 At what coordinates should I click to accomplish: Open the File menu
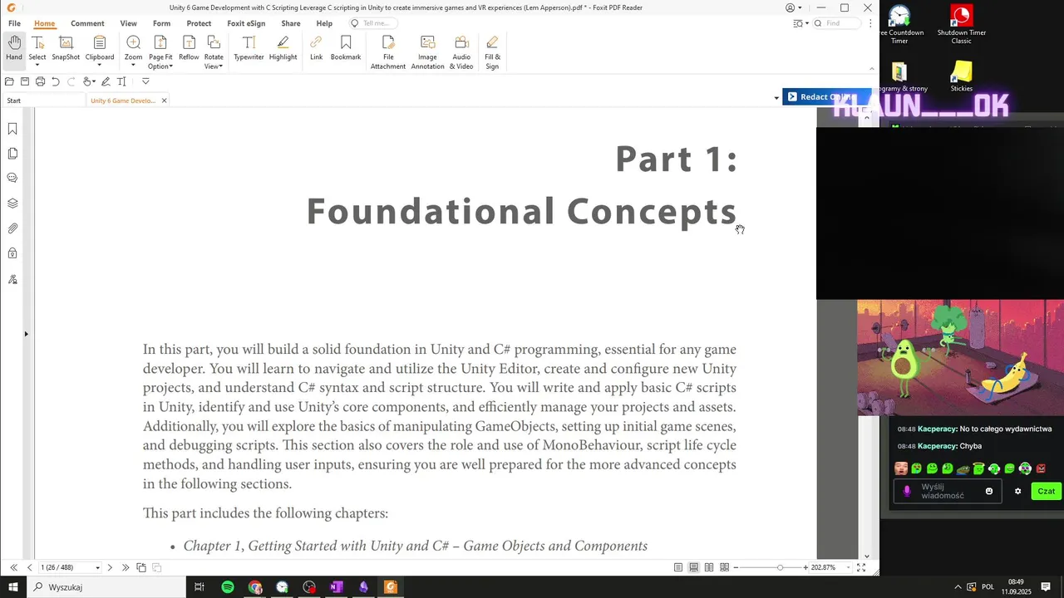click(14, 23)
